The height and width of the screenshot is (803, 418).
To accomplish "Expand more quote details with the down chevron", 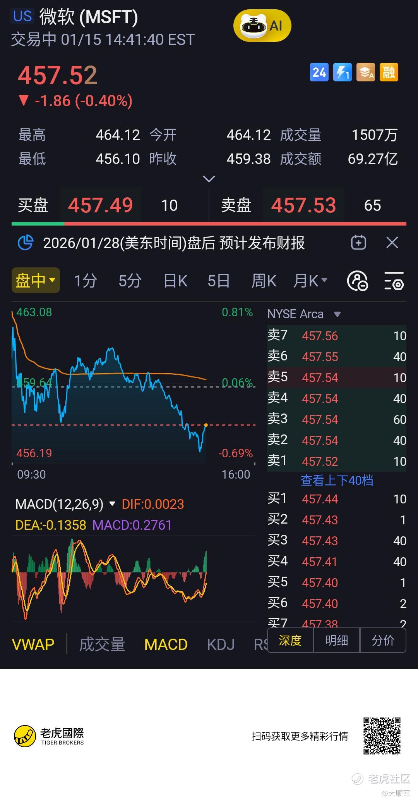I will click(209, 179).
